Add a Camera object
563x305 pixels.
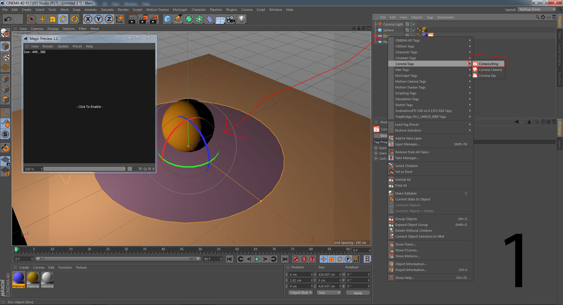tap(231, 19)
